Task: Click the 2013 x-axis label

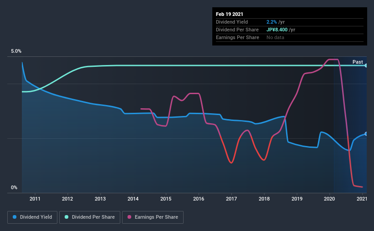Action: pyautogui.click(x=100, y=199)
